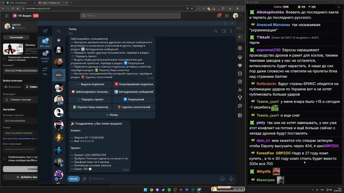
Task: Open Windows Start menu
Action: click(145, 190)
